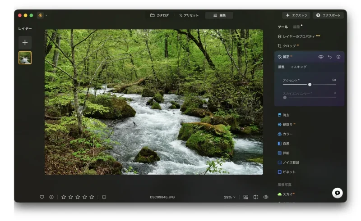Click the filmstrip icon next to zoom
This screenshot has height=221, width=361.
coord(246,197)
